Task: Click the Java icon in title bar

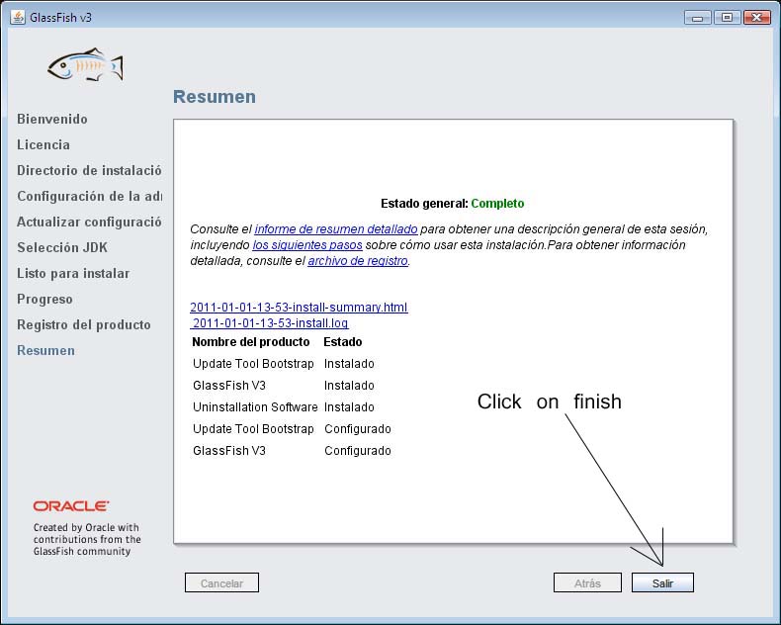Action: [x=18, y=17]
